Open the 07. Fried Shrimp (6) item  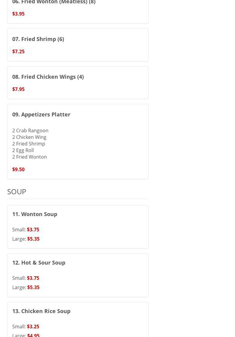[x=38, y=39]
